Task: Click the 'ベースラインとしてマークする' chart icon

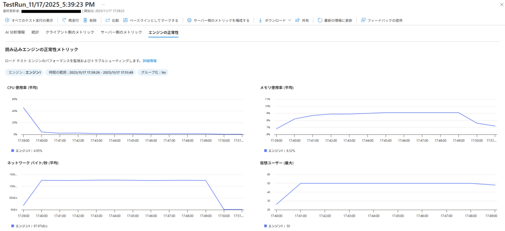Action: (125, 20)
